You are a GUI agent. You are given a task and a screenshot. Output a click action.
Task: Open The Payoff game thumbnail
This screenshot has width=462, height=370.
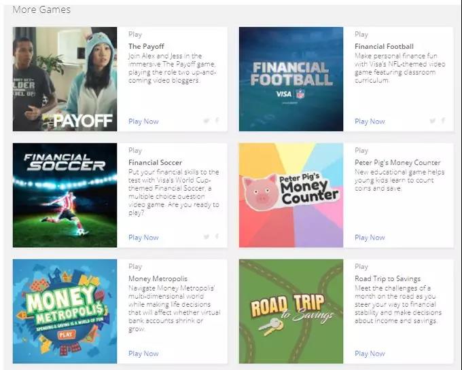tap(65, 79)
